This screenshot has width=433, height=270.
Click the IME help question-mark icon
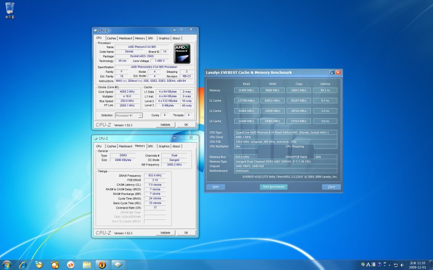[x=379, y=264]
